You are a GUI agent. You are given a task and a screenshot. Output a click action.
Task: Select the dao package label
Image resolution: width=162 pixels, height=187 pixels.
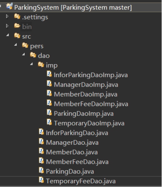44,56
